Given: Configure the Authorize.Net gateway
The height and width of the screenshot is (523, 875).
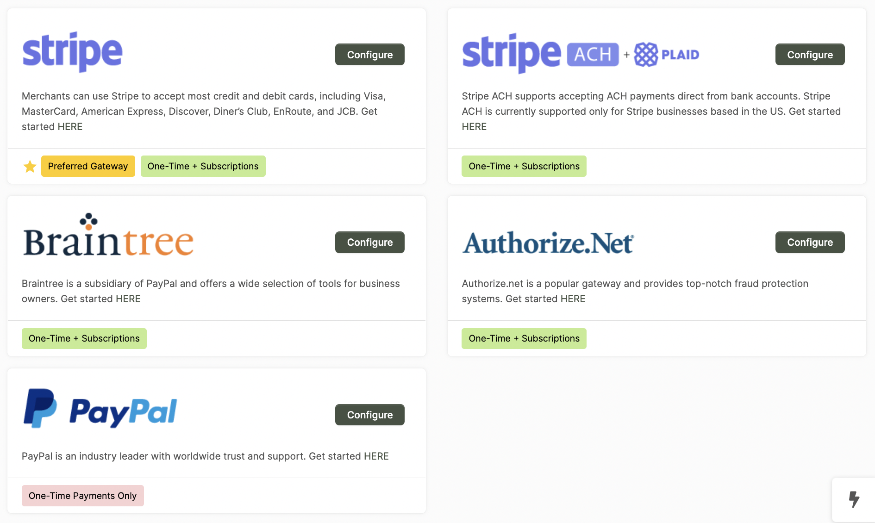Looking at the screenshot, I should [810, 242].
